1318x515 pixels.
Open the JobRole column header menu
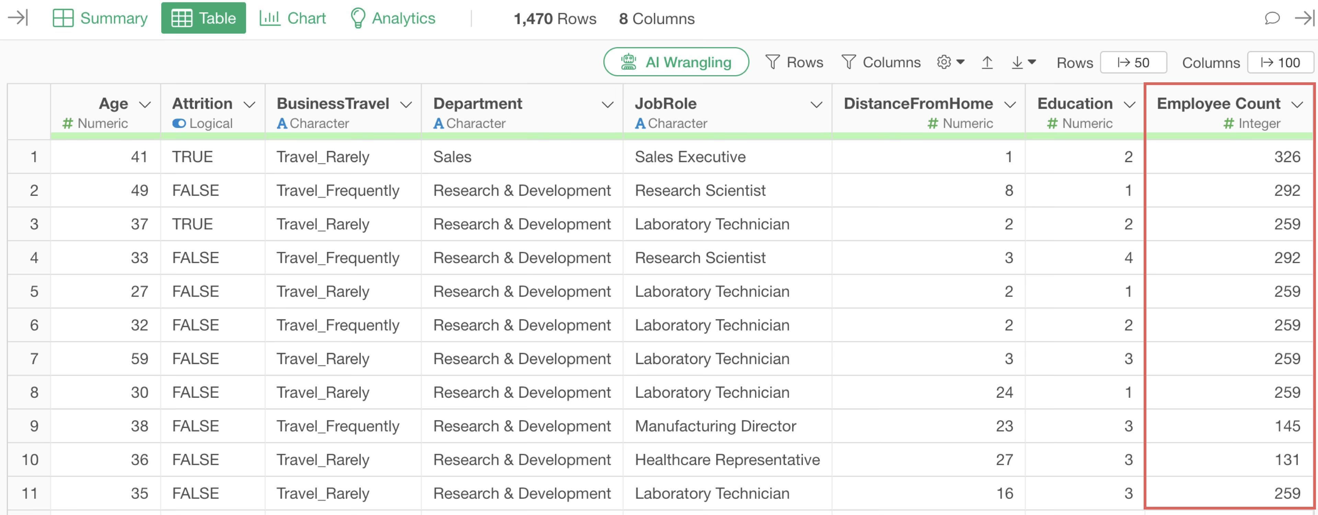[816, 105]
